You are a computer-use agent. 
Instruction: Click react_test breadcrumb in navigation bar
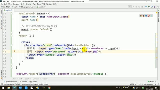click(x=6, y=7)
